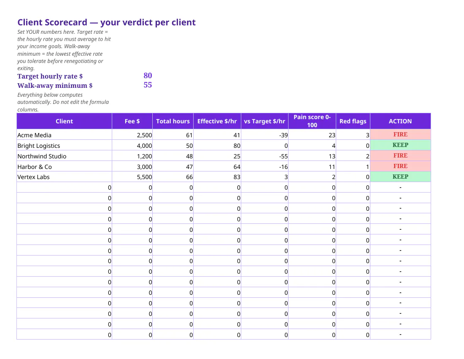Screen dimensions: 464x359
Task: Click the FIRE verdict for Northwind Studio
Action: [x=400, y=155]
